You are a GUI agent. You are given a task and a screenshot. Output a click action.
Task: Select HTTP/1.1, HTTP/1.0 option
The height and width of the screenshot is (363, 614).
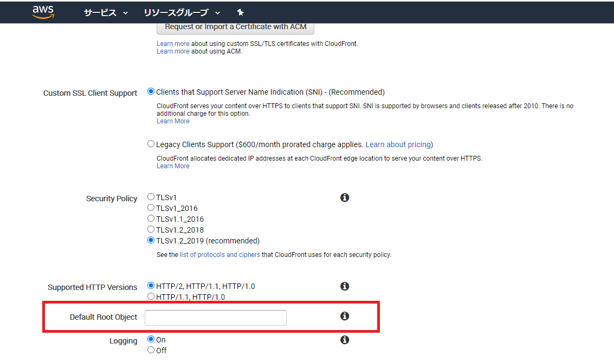pyautogui.click(x=151, y=296)
